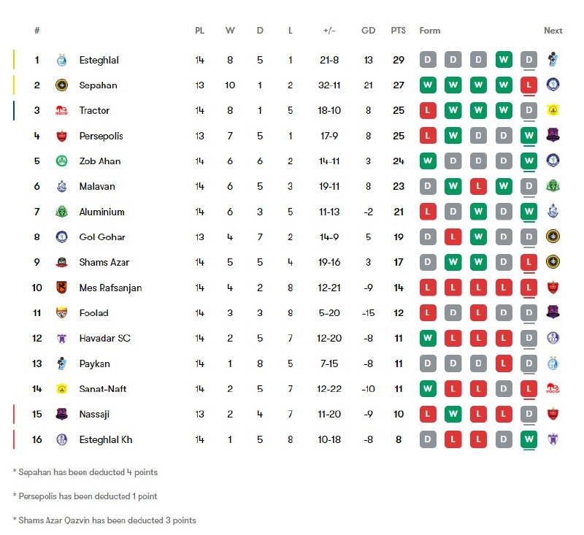Click the Esteghlal club crest icon
The width and height of the screenshot is (584, 535).
pos(61,60)
